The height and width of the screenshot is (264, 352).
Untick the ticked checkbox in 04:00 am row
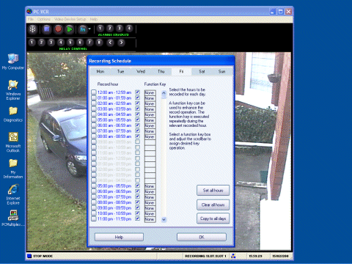[138, 114]
